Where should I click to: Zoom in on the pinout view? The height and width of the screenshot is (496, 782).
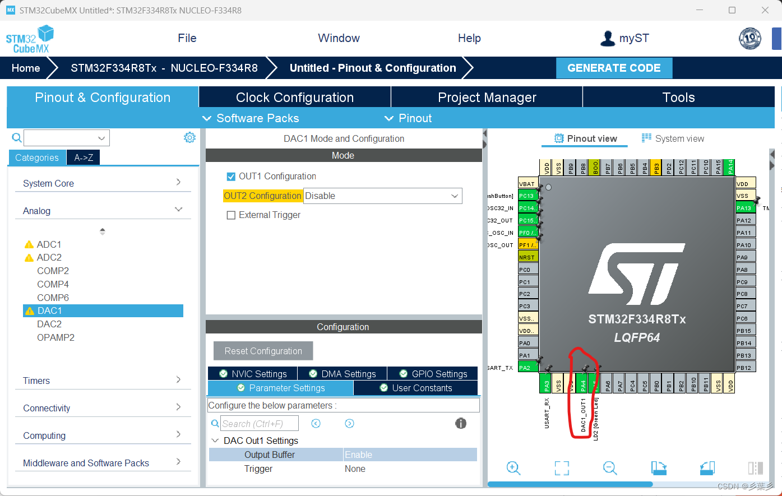[x=513, y=468]
